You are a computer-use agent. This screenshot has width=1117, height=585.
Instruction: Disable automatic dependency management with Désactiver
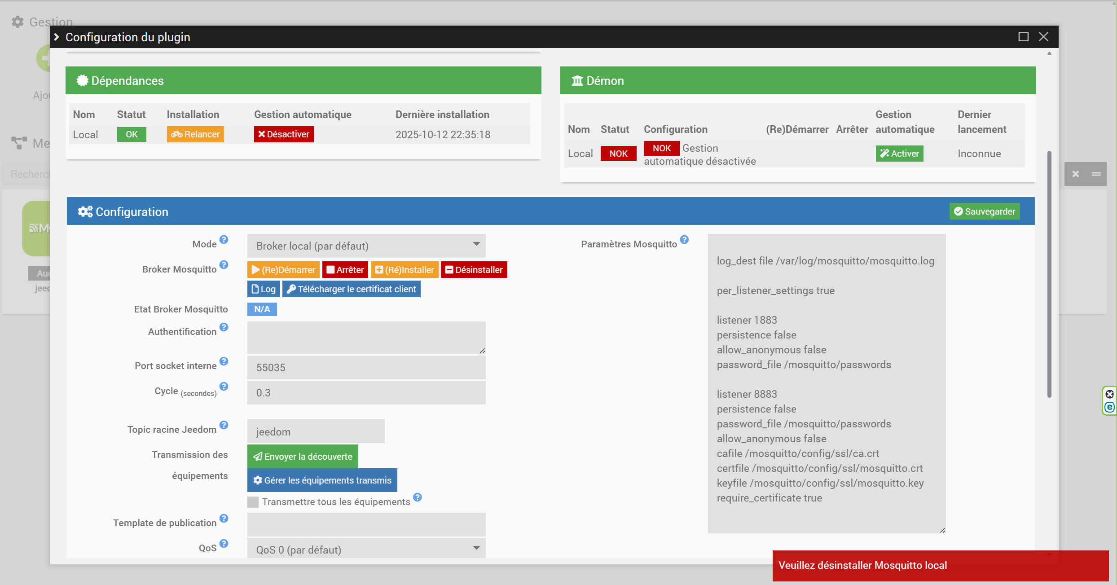[284, 134]
